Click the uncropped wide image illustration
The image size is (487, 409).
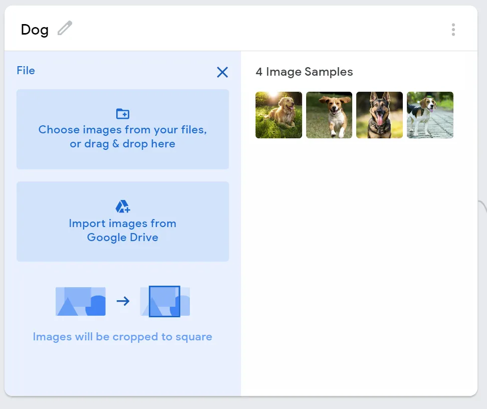[81, 301]
